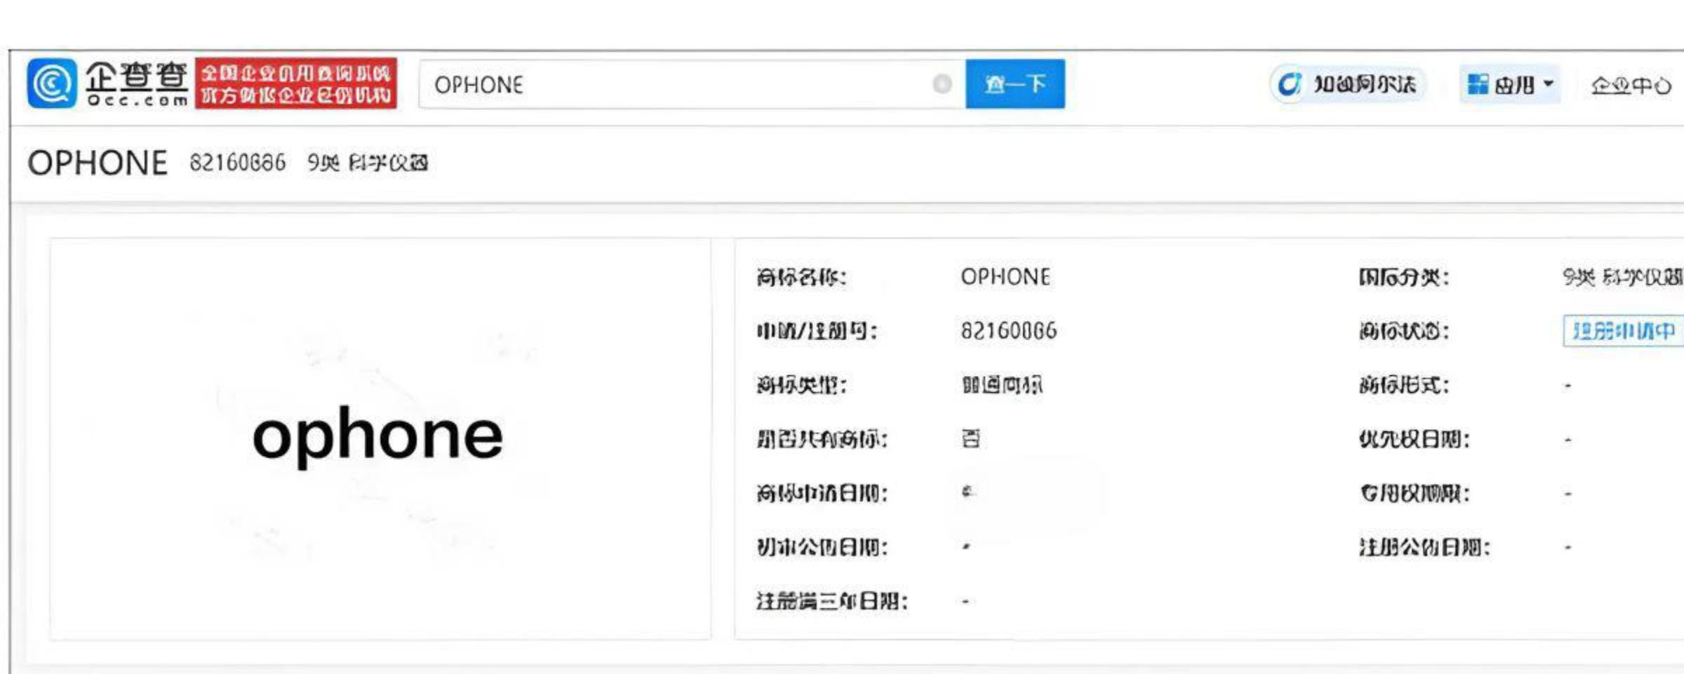Focus the search box containing OPHONE
This screenshot has height=674, width=1684.
[692, 84]
